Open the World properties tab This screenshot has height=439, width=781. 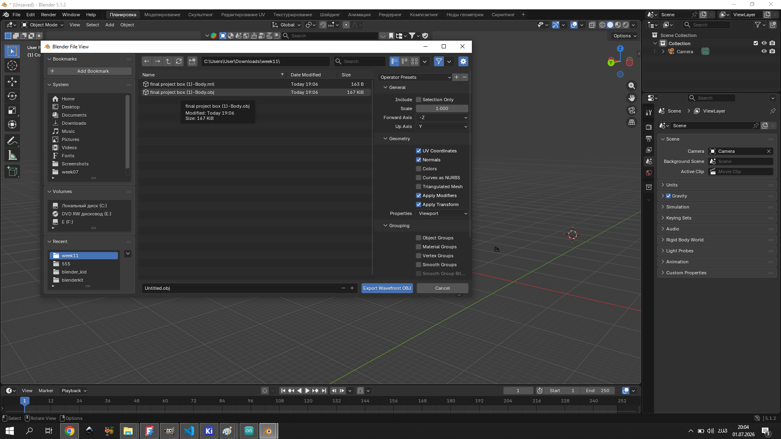pos(649,173)
